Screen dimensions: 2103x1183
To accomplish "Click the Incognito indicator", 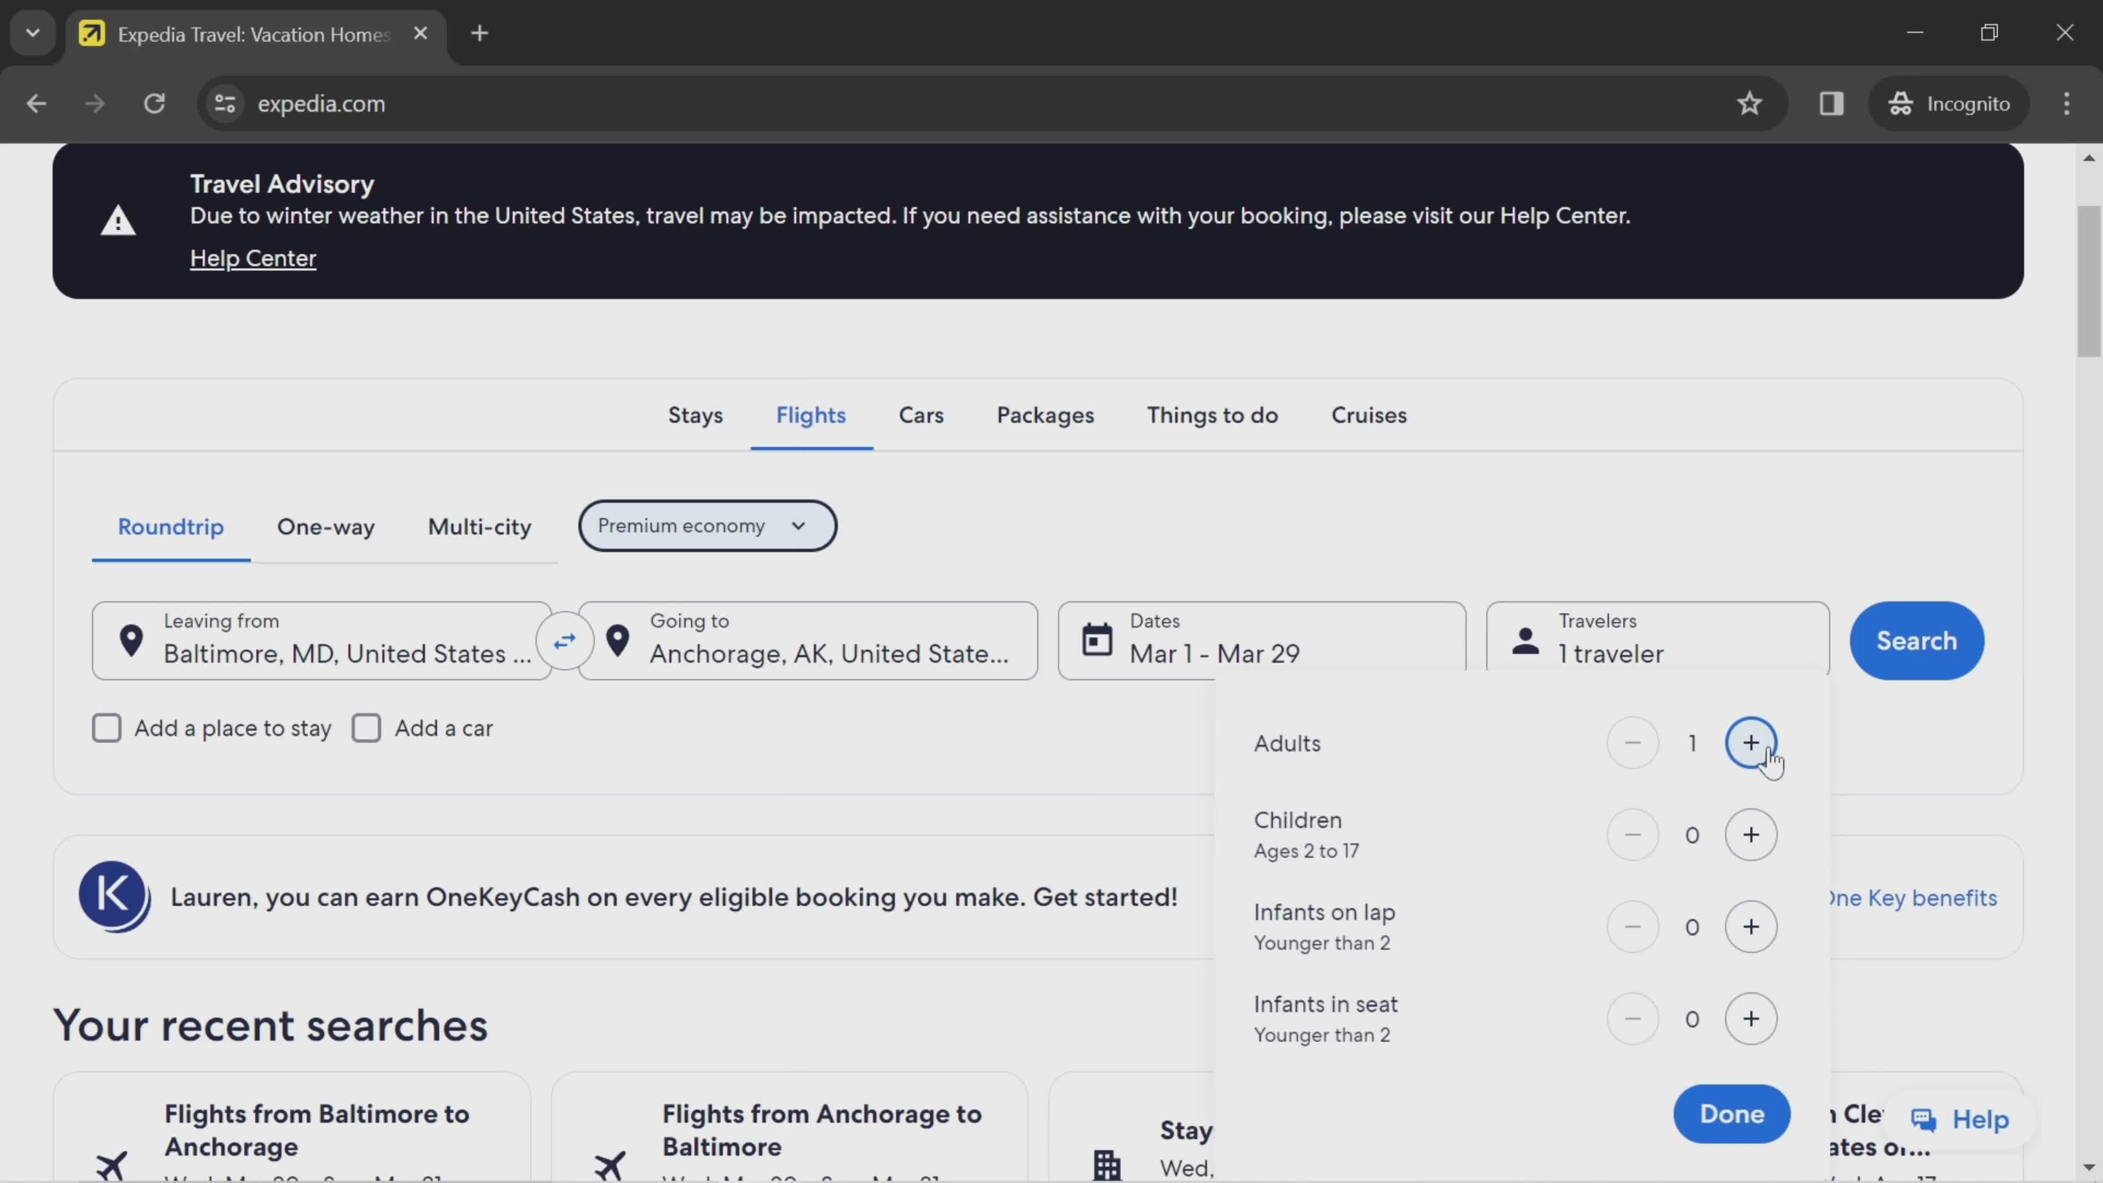I will (x=1949, y=104).
